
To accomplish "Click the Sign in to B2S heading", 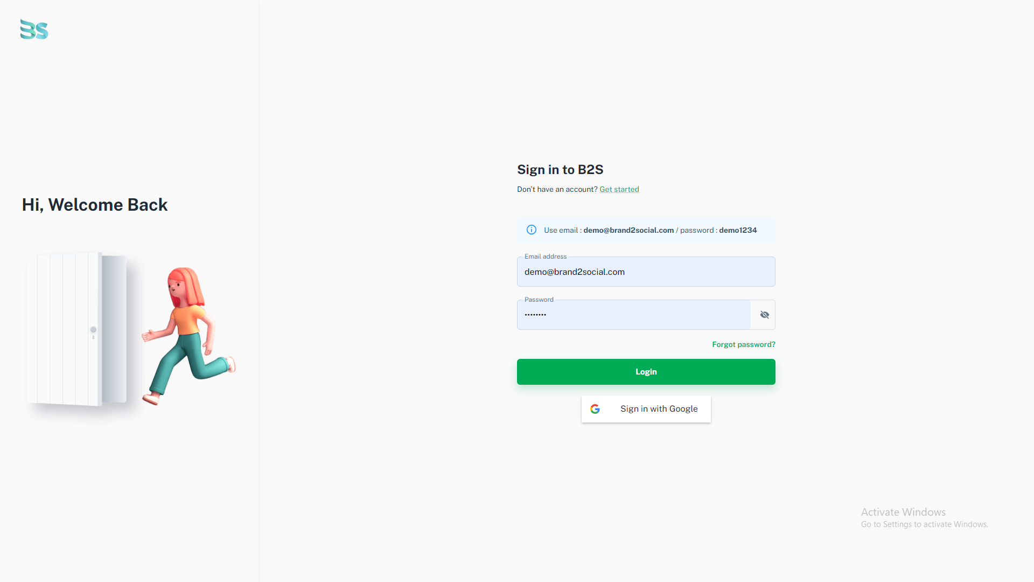I will (560, 170).
